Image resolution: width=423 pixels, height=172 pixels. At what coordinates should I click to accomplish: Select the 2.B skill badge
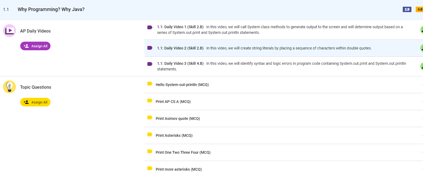pyautogui.click(x=407, y=9)
